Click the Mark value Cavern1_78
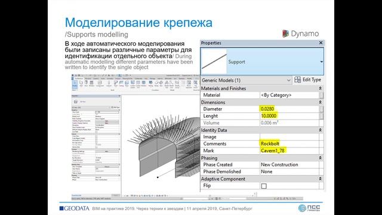 click(x=273, y=150)
